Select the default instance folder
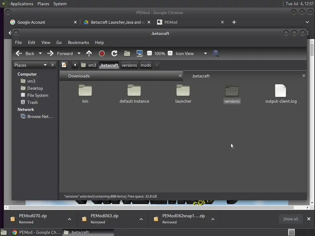The width and height of the screenshot is (315, 236). coord(134,94)
